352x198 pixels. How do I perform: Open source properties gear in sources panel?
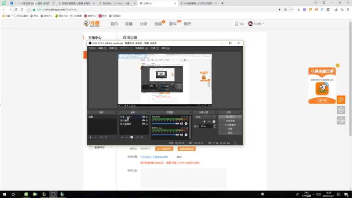(x=132, y=137)
